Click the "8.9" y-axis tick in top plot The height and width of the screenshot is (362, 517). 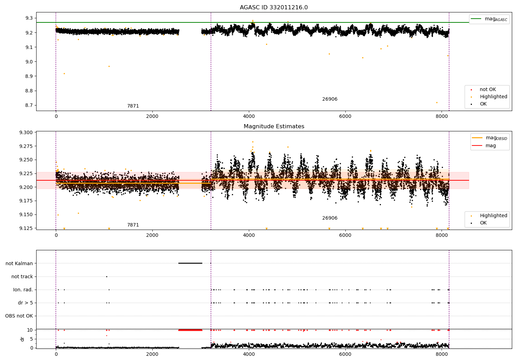[x=29, y=76]
